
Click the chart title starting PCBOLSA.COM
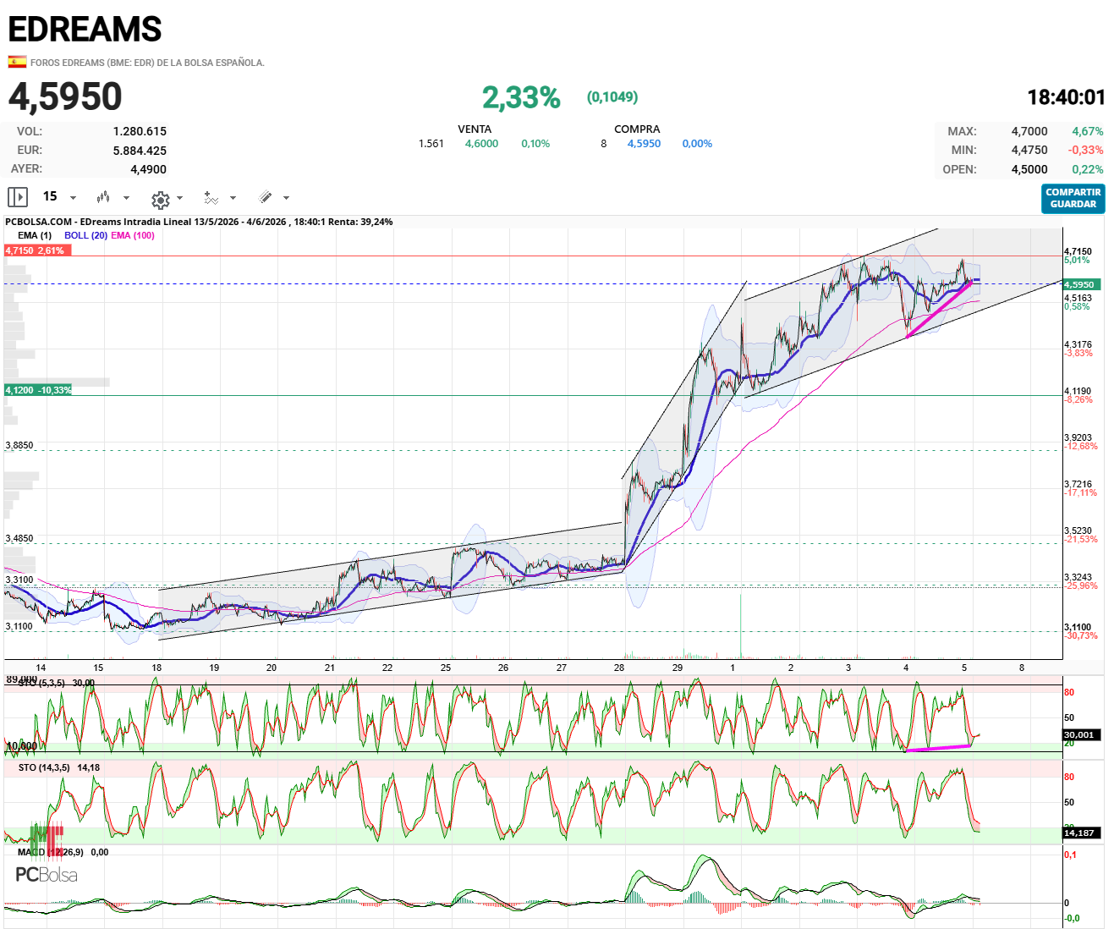coord(199,222)
